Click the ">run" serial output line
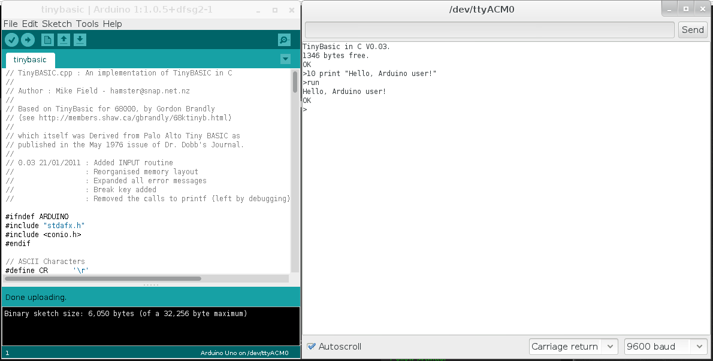Viewport: 713px width, 361px height. (311, 82)
